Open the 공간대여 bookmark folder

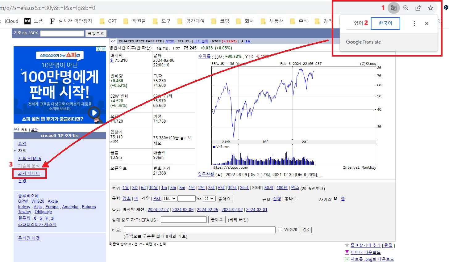[191, 21]
